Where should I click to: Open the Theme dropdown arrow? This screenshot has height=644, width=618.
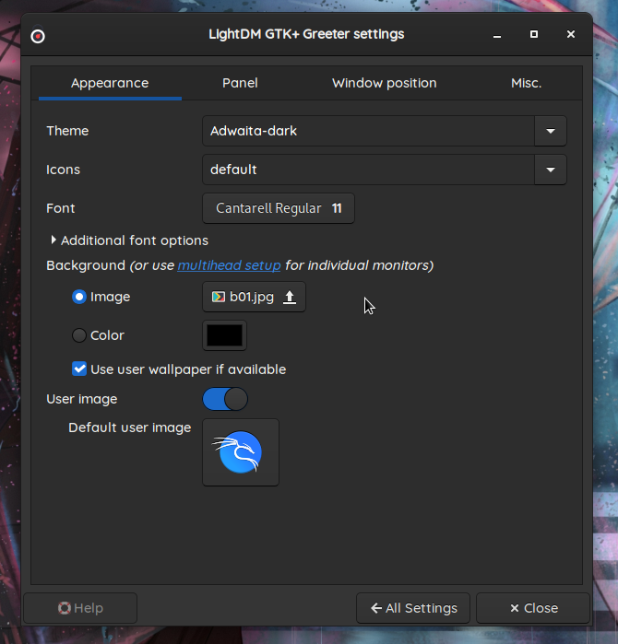pos(551,131)
